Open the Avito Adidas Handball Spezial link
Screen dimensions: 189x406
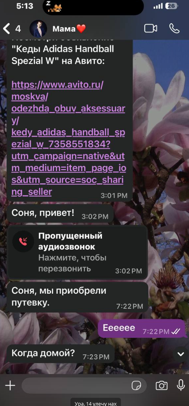tap(68, 138)
